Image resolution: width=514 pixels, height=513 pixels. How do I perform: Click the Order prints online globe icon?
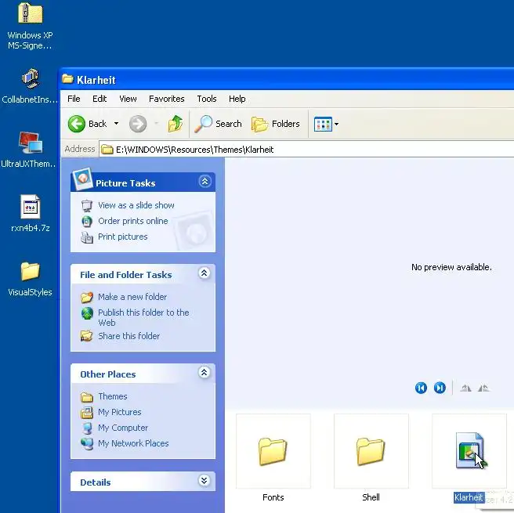[87, 222]
